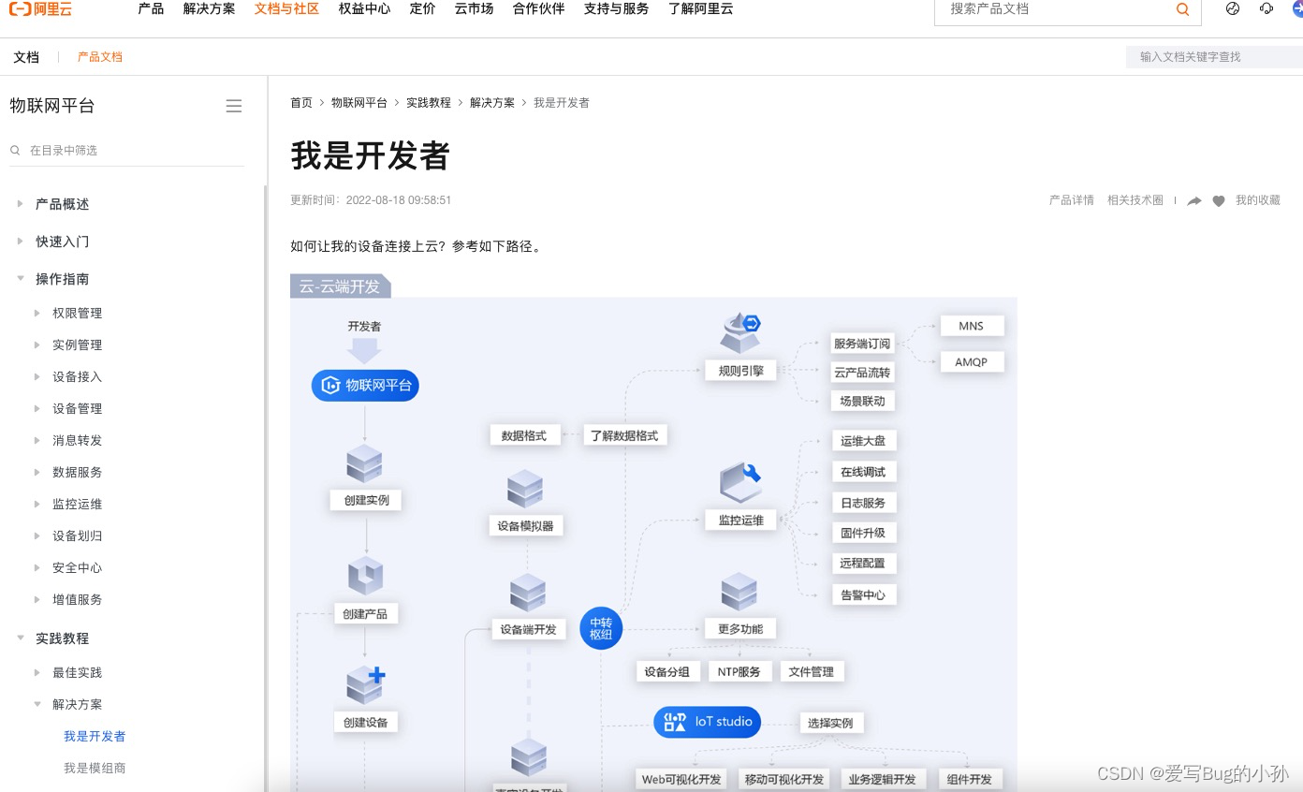Screen dimensions: 1303x792
Task: Open the 我的收藏 link
Action: point(1258,200)
